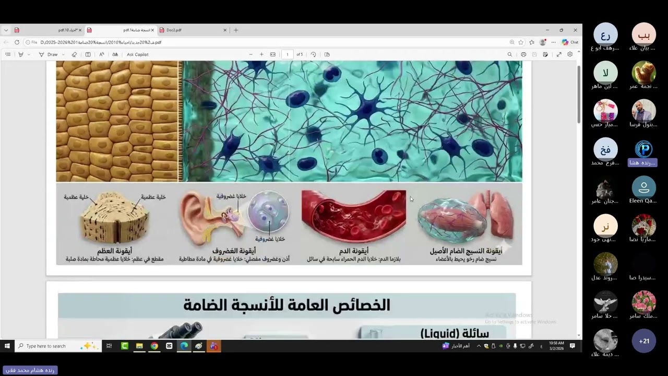Click the Save icon in PDF toolbar
This screenshot has height=376, width=668.
coord(534,54)
